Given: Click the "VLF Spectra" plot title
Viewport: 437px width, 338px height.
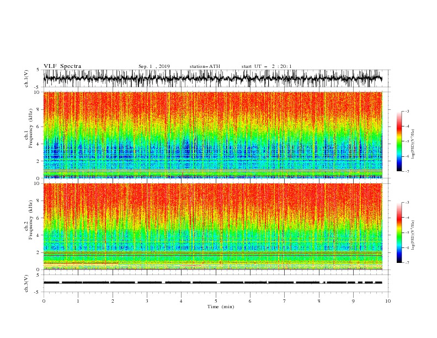Looking at the screenshot, I should tap(62, 66).
